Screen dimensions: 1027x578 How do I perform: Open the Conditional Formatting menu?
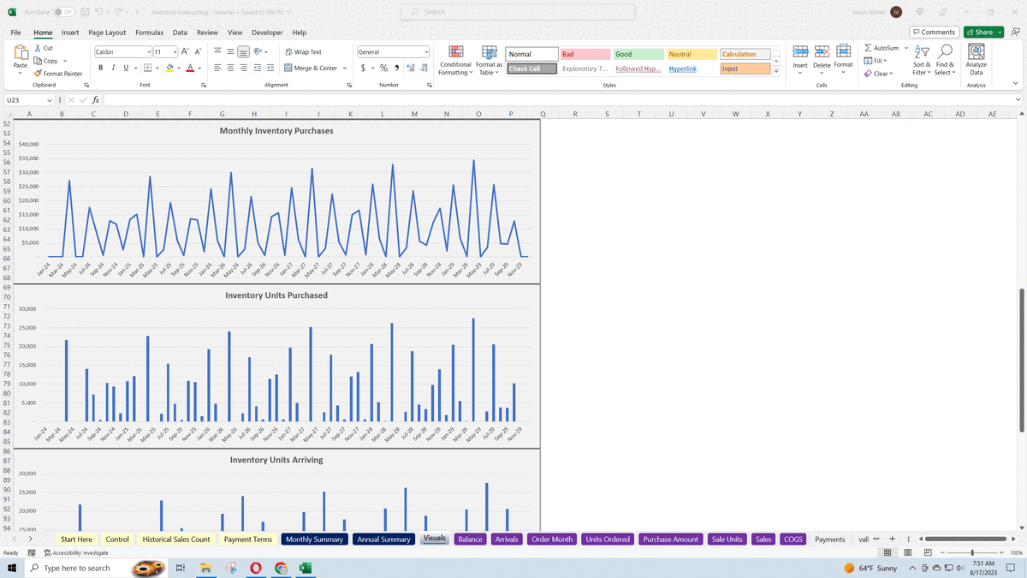coord(454,60)
